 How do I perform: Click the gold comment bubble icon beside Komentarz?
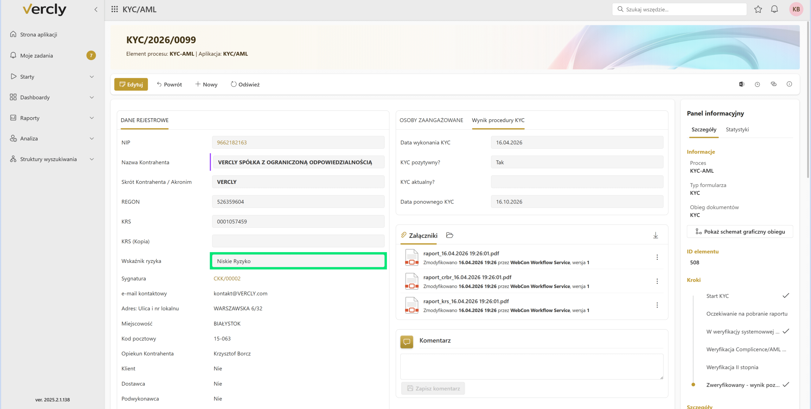click(407, 342)
